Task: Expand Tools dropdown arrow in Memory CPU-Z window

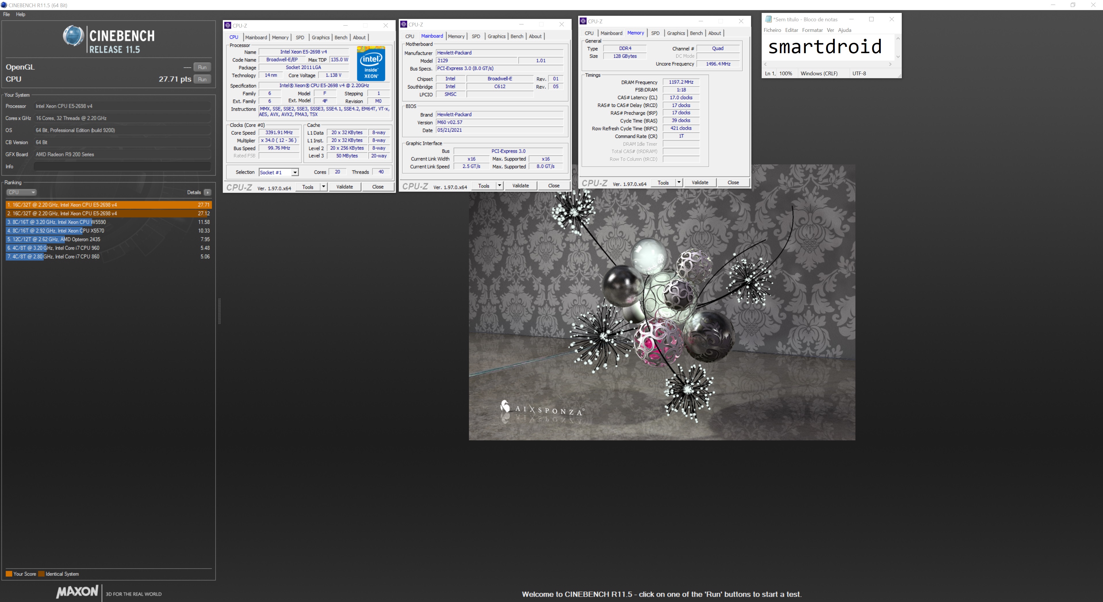Action: (x=679, y=183)
